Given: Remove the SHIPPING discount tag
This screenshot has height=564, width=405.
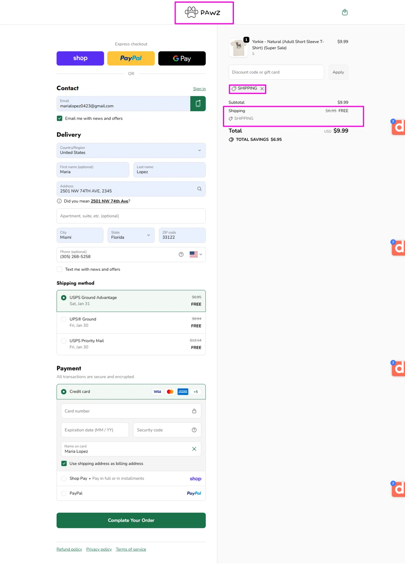Looking at the screenshot, I should point(262,89).
